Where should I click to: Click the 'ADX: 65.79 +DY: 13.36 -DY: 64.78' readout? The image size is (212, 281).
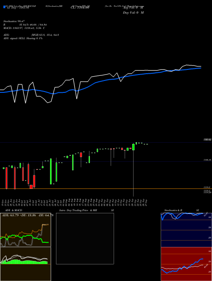click(28, 215)
